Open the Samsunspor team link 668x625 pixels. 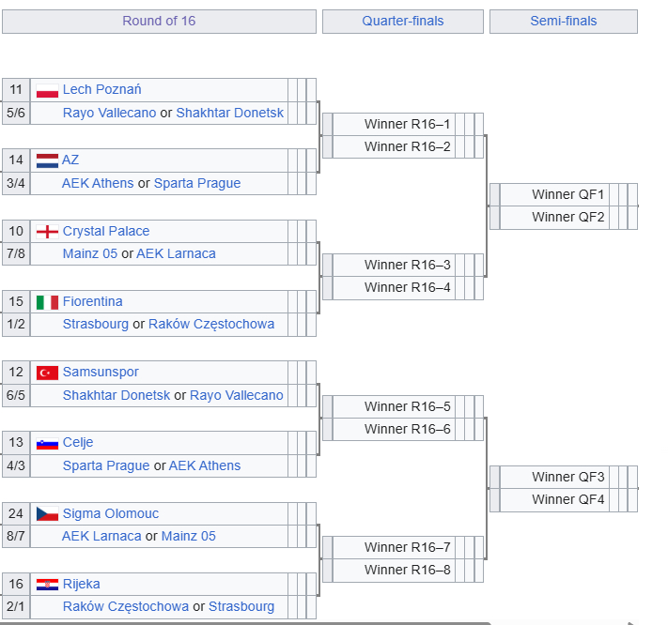click(101, 373)
